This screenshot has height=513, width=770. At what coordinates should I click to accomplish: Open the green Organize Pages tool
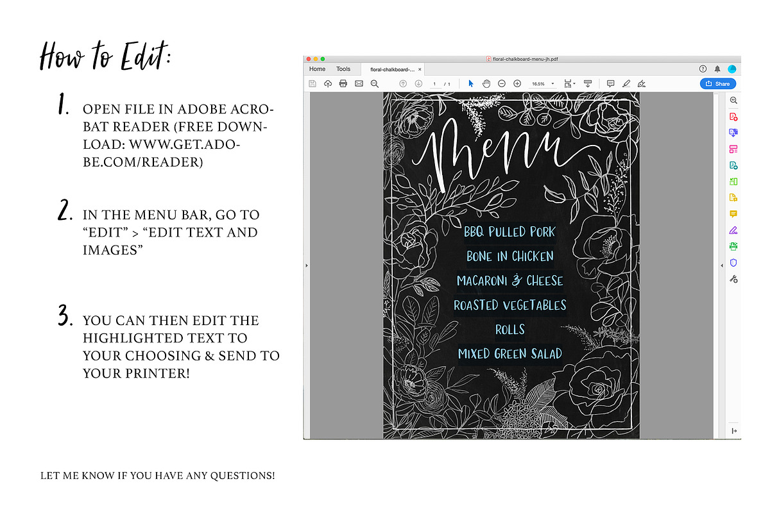coord(733,181)
